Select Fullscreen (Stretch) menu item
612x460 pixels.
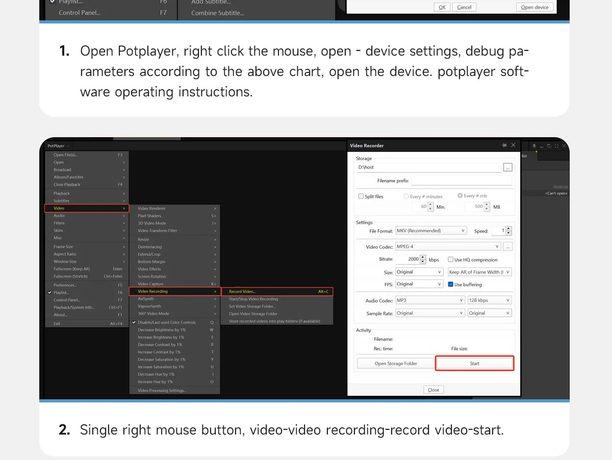(x=87, y=276)
